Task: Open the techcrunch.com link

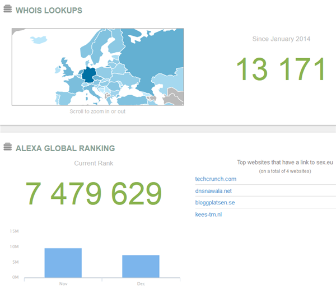Action: point(216,179)
